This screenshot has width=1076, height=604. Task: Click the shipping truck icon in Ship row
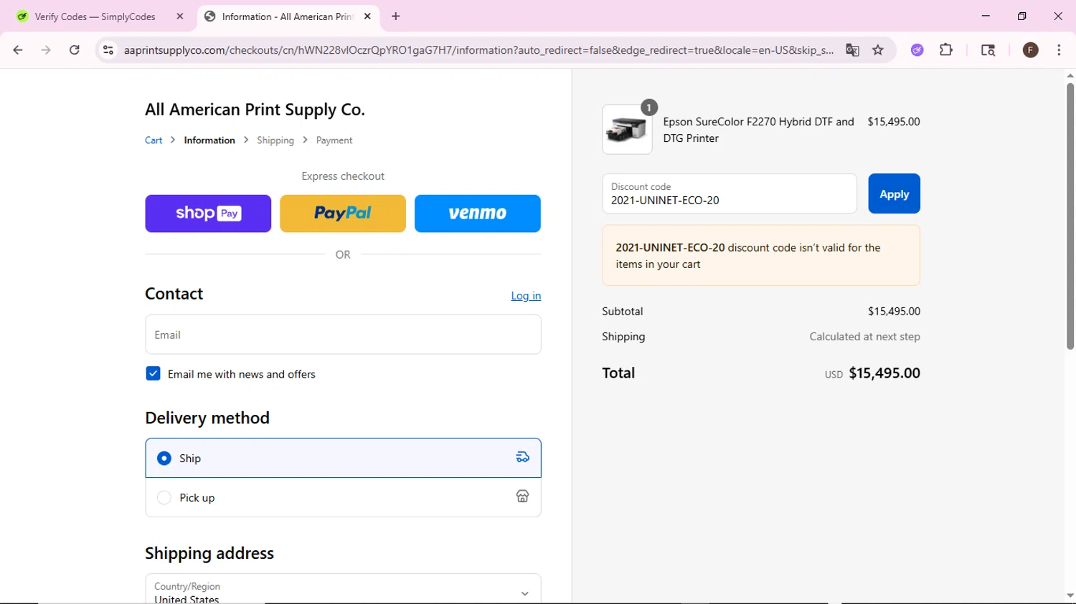[x=523, y=457]
